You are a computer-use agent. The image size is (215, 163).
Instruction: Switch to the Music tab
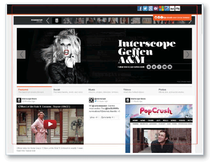tap(104, 91)
